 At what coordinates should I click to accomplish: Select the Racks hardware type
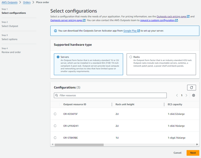point(131,57)
